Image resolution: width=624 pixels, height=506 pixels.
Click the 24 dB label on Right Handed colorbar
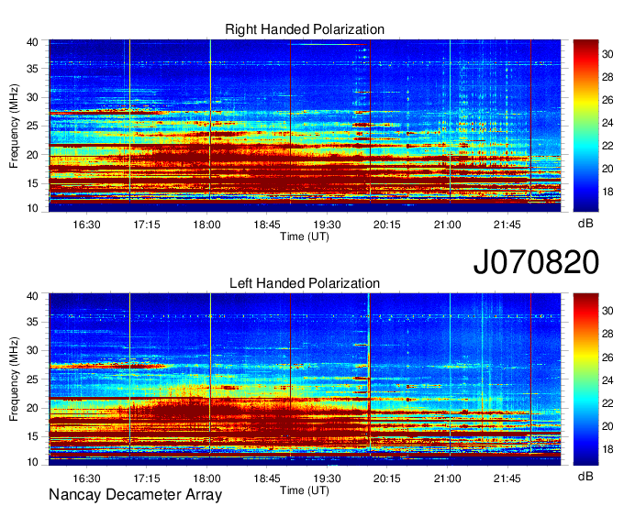[607, 123]
